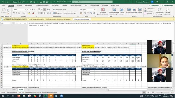Toggle Переносить текст wrap text
The image size is (175, 98).
[59, 10]
